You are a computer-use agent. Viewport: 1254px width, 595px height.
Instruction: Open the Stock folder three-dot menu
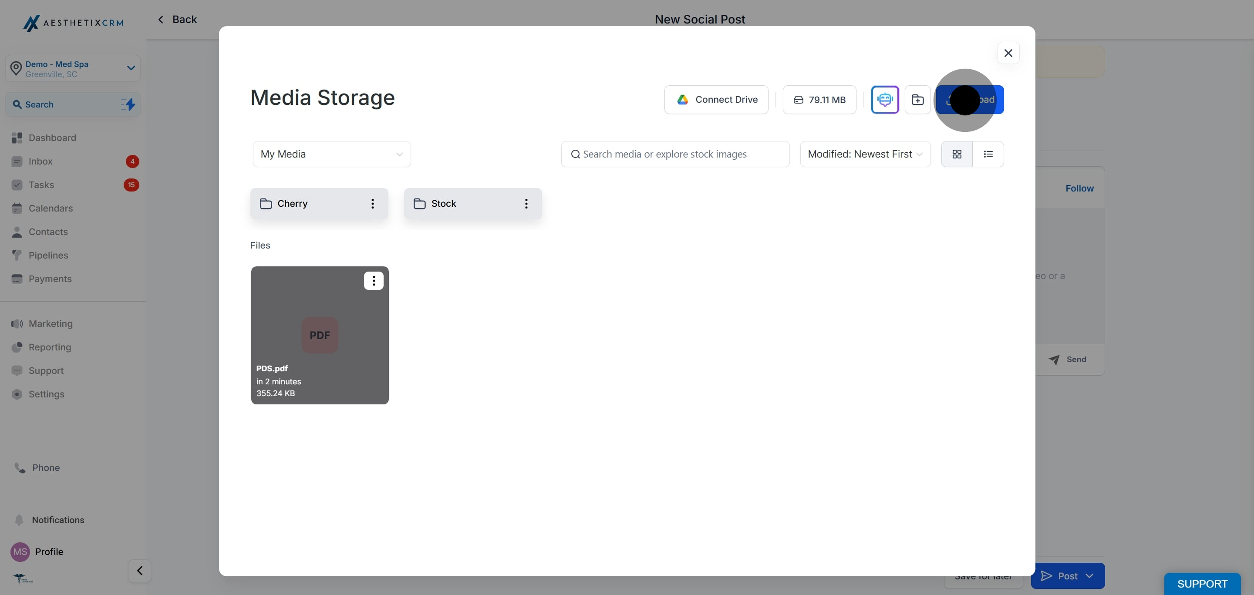526,203
